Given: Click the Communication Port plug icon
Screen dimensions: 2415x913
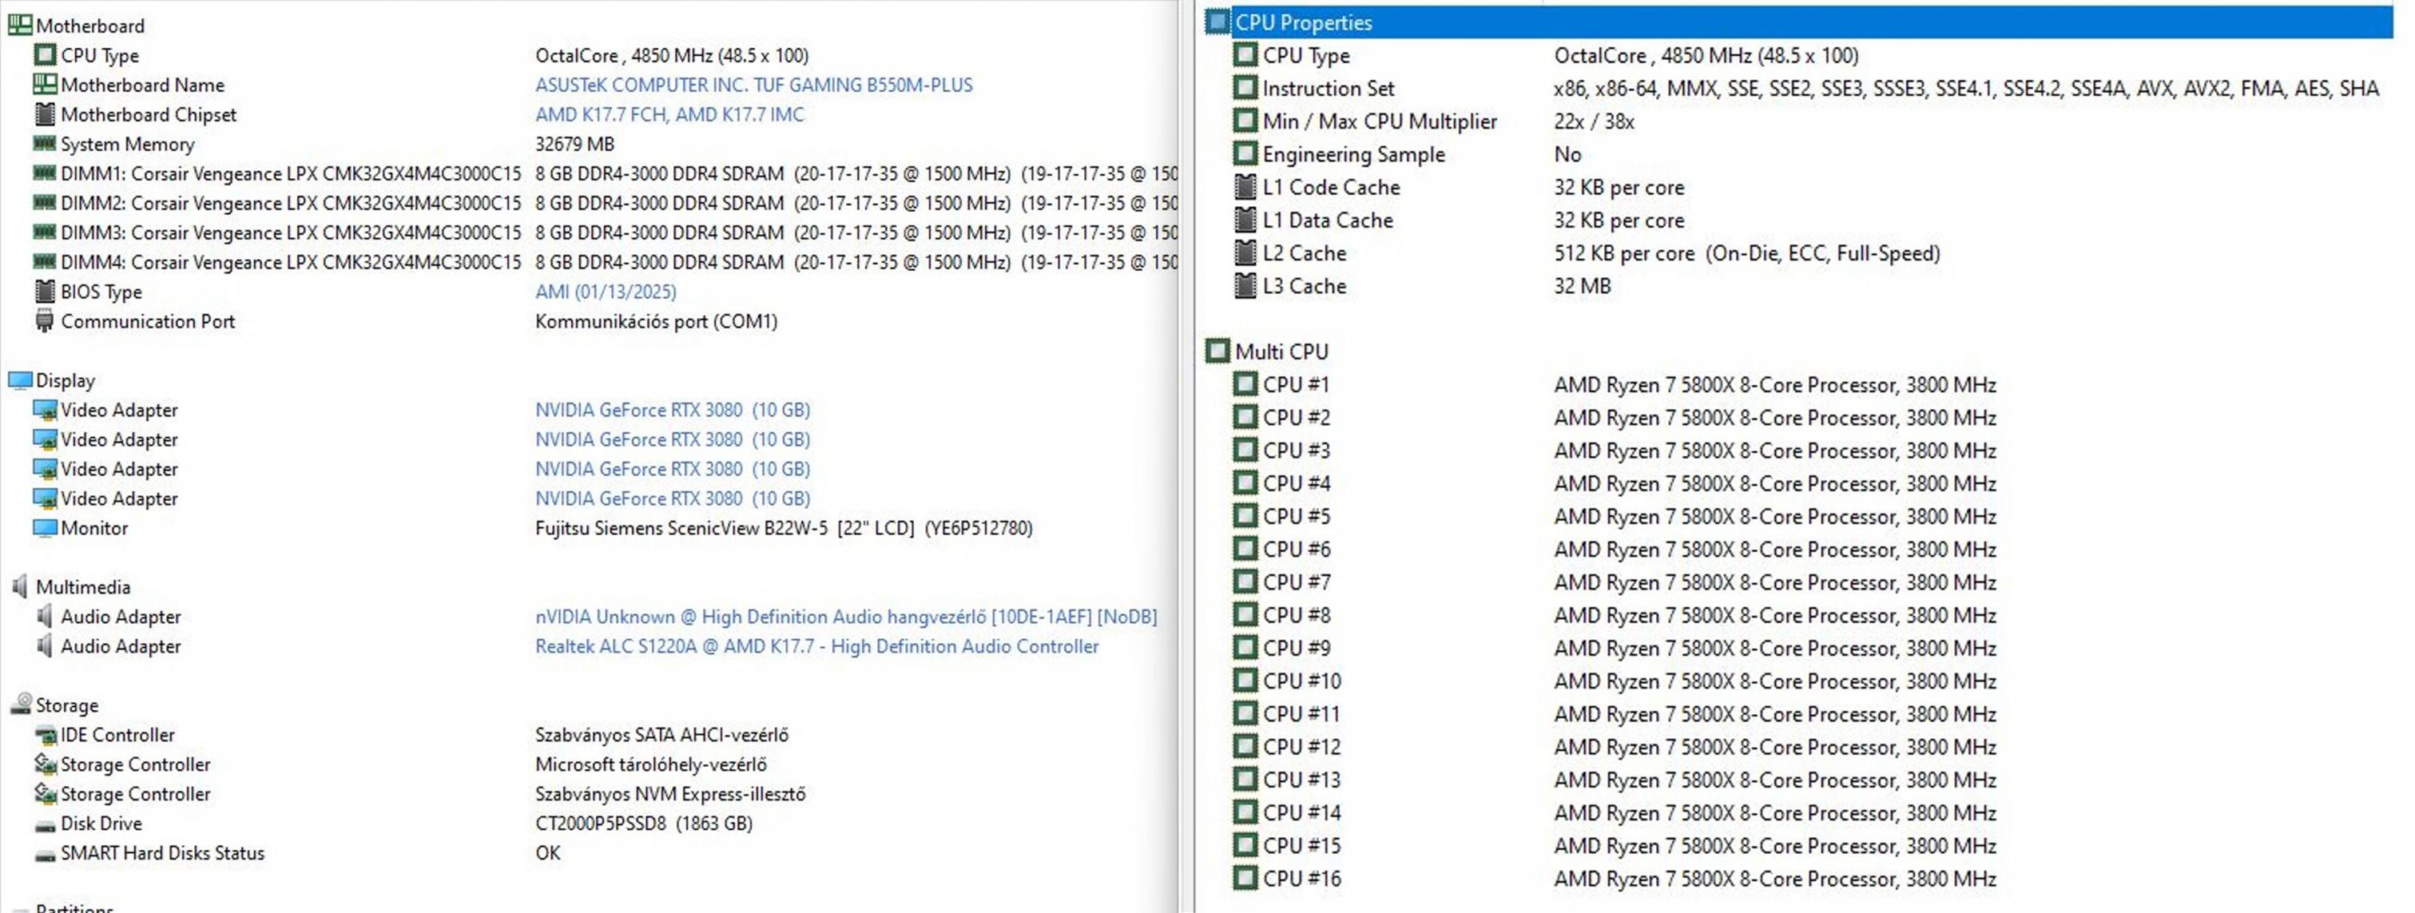Looking at the screenshot, I should tap(44, 322).
